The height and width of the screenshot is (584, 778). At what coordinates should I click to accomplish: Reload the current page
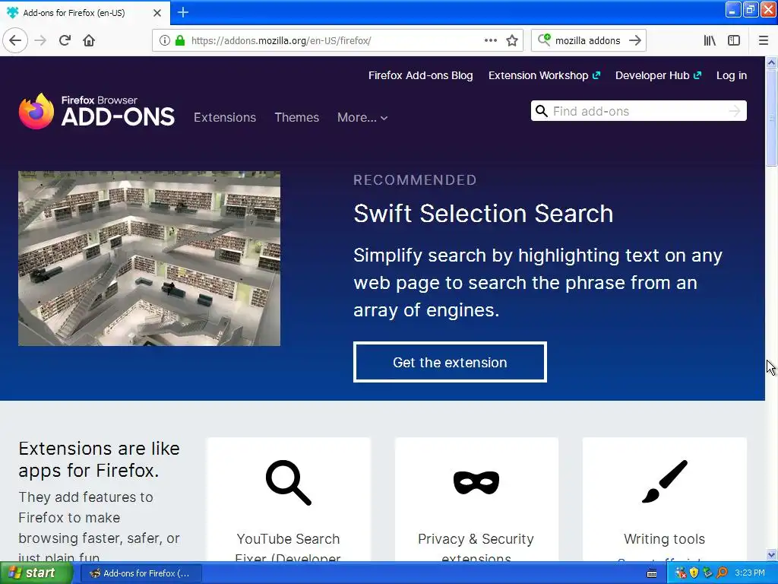point(65,40)
